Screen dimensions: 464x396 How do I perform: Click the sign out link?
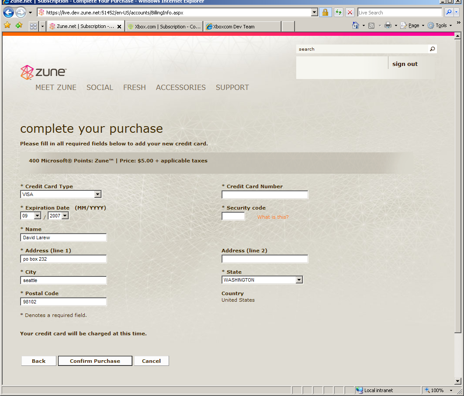coord(405,64)
